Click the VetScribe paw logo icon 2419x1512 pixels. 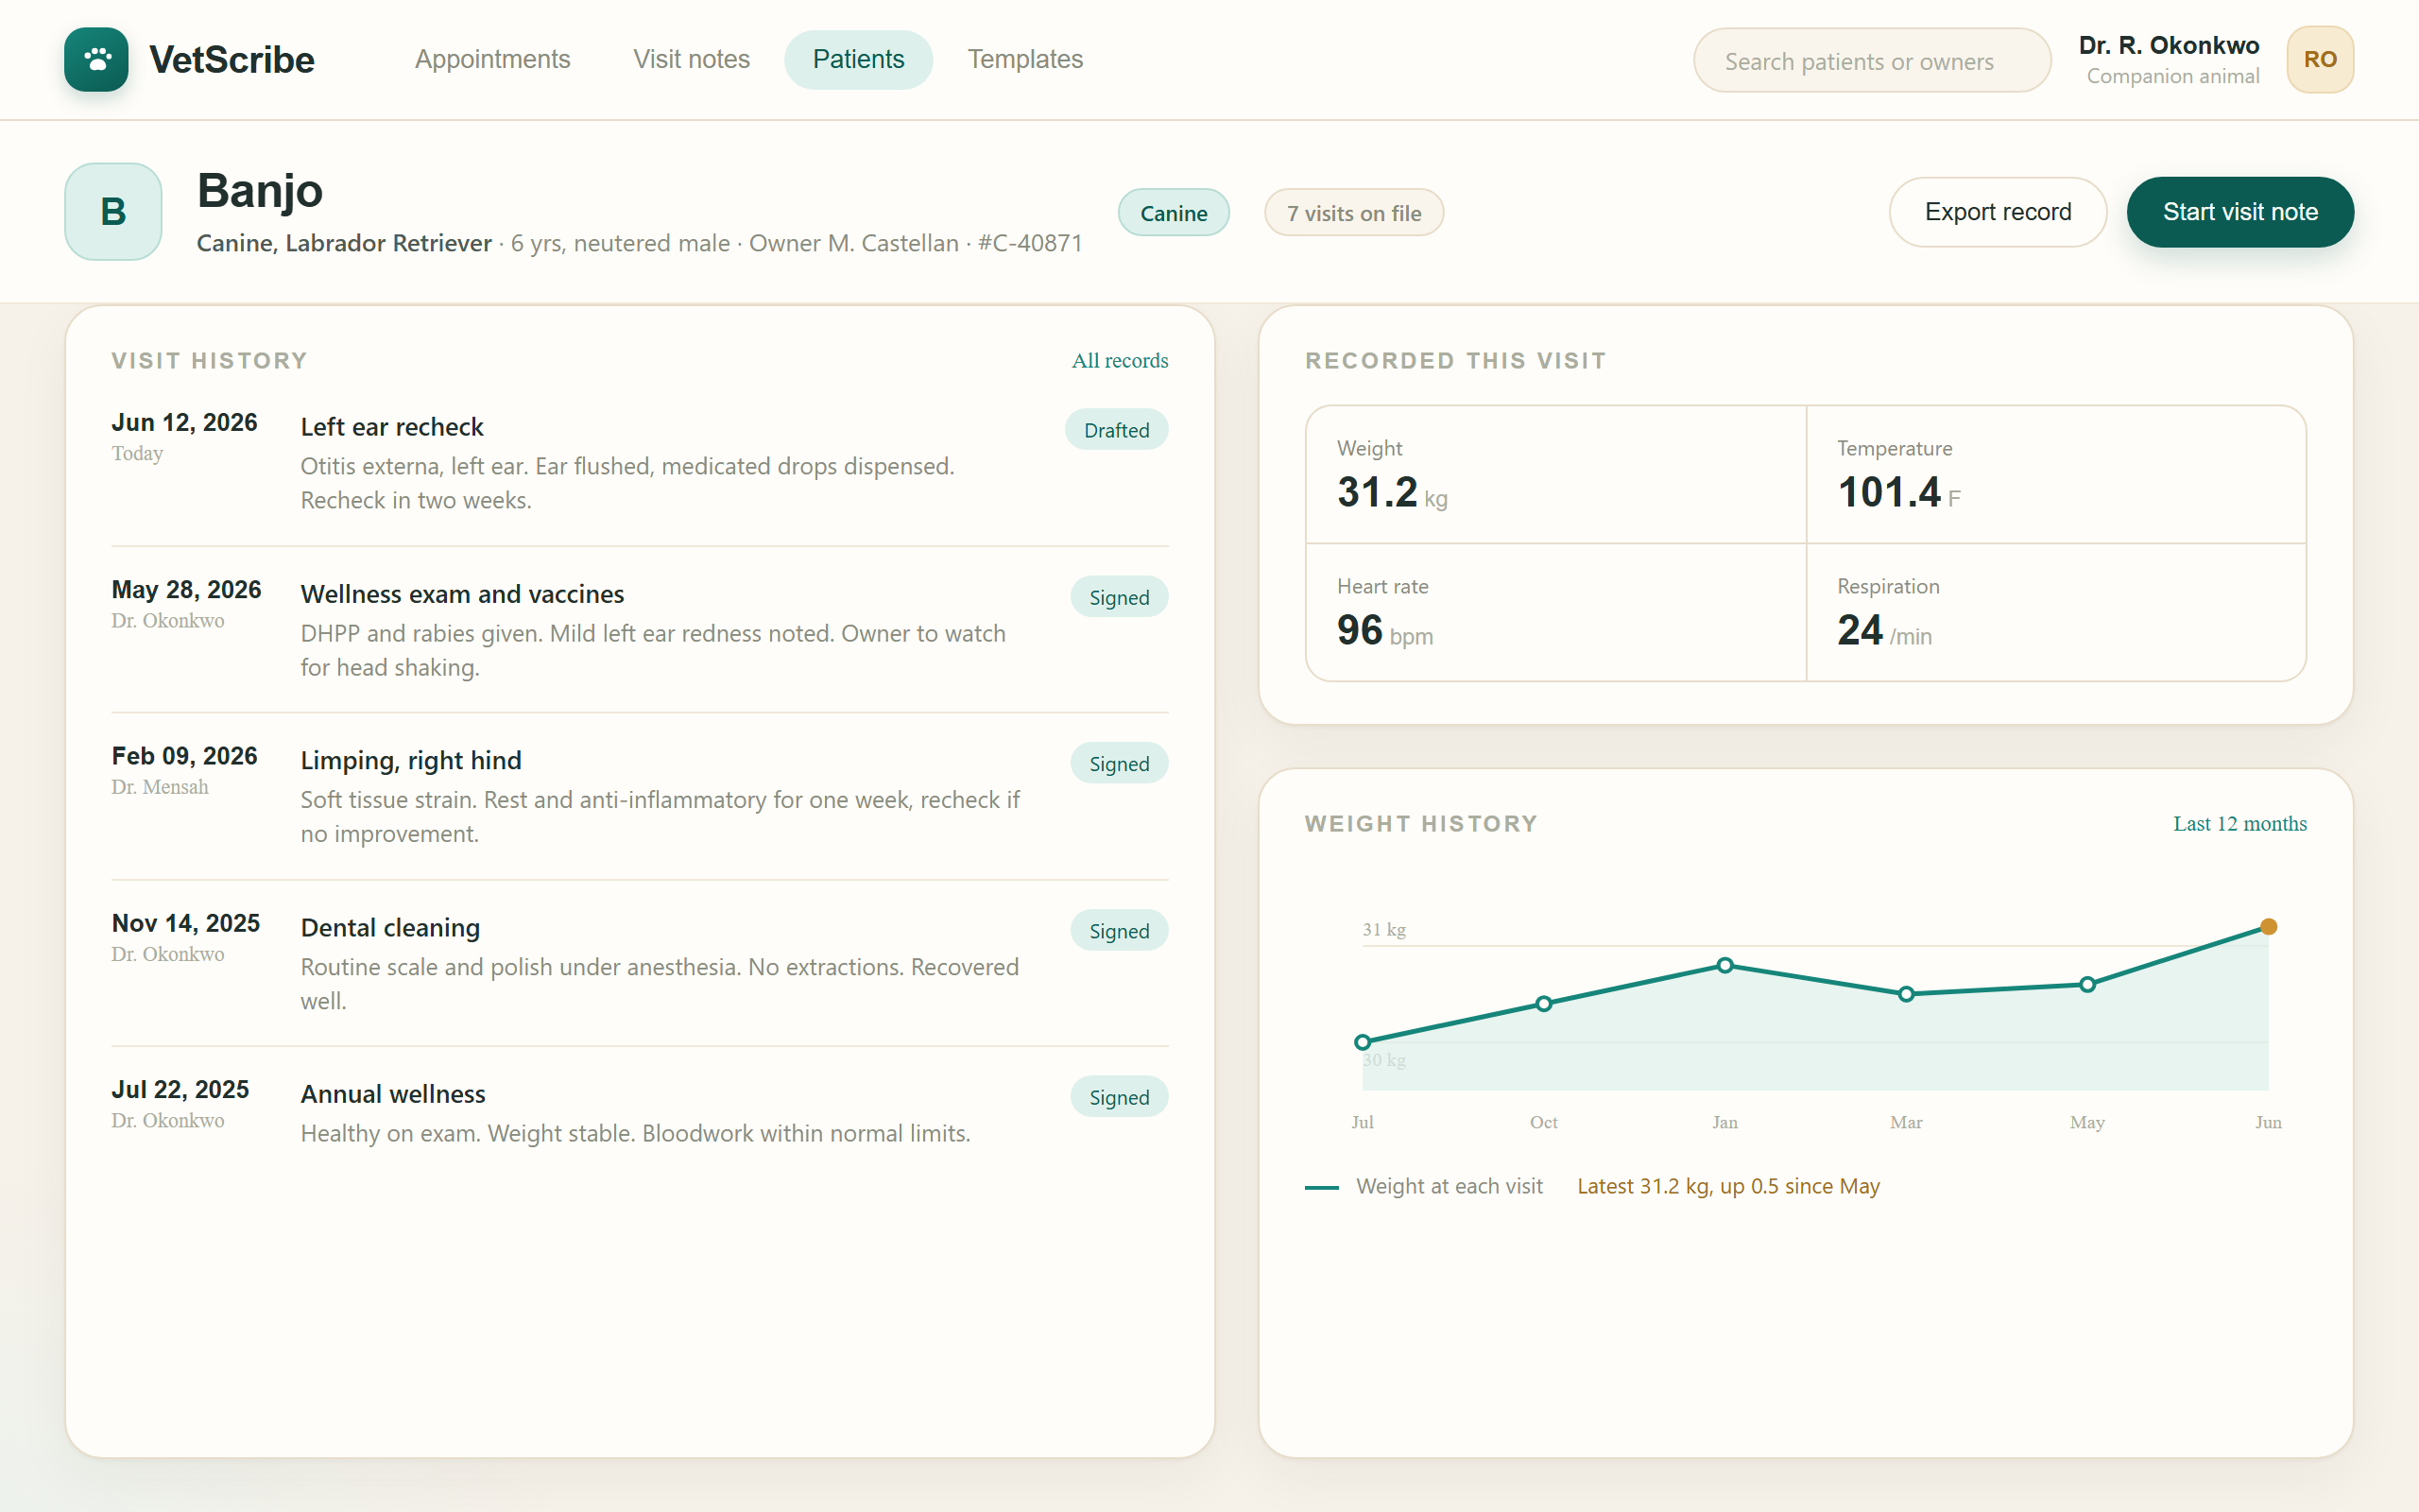click(x=96, y=60)
